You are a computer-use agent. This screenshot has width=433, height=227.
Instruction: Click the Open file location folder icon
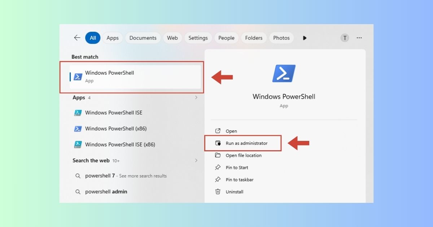[218, 155]
